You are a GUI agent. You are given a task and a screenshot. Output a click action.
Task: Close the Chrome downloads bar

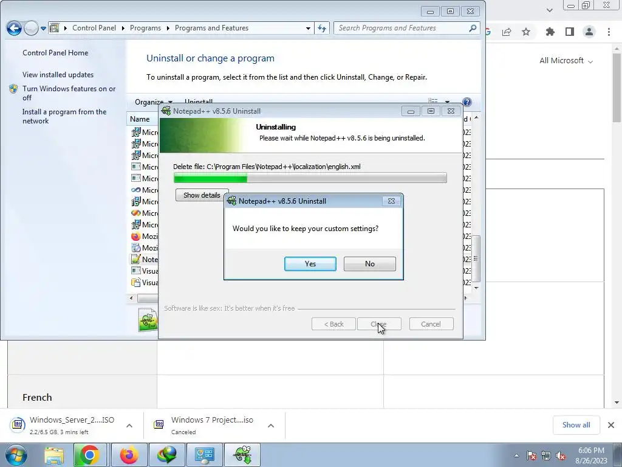pos(611,425)
